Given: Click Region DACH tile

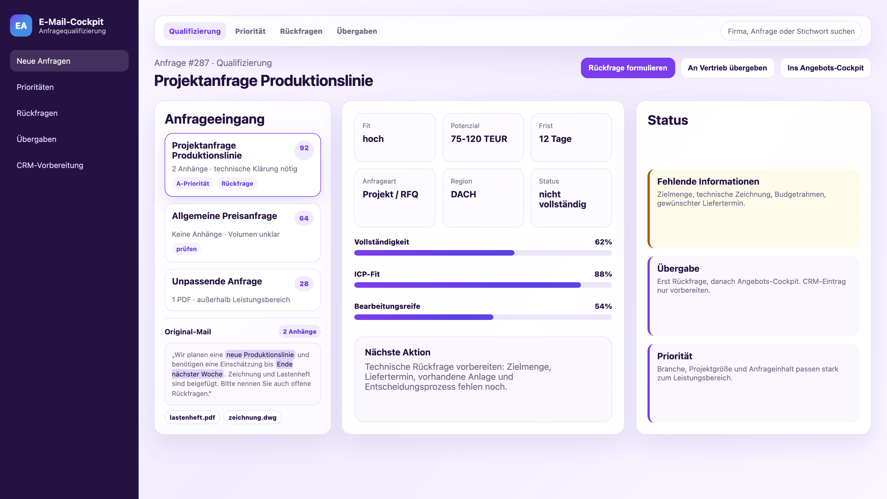Looking at the screenshot, I should coord(483,198).
